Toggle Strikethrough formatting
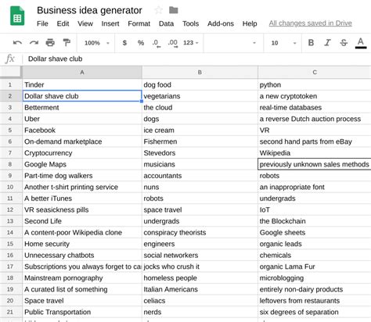 [344, 42]
